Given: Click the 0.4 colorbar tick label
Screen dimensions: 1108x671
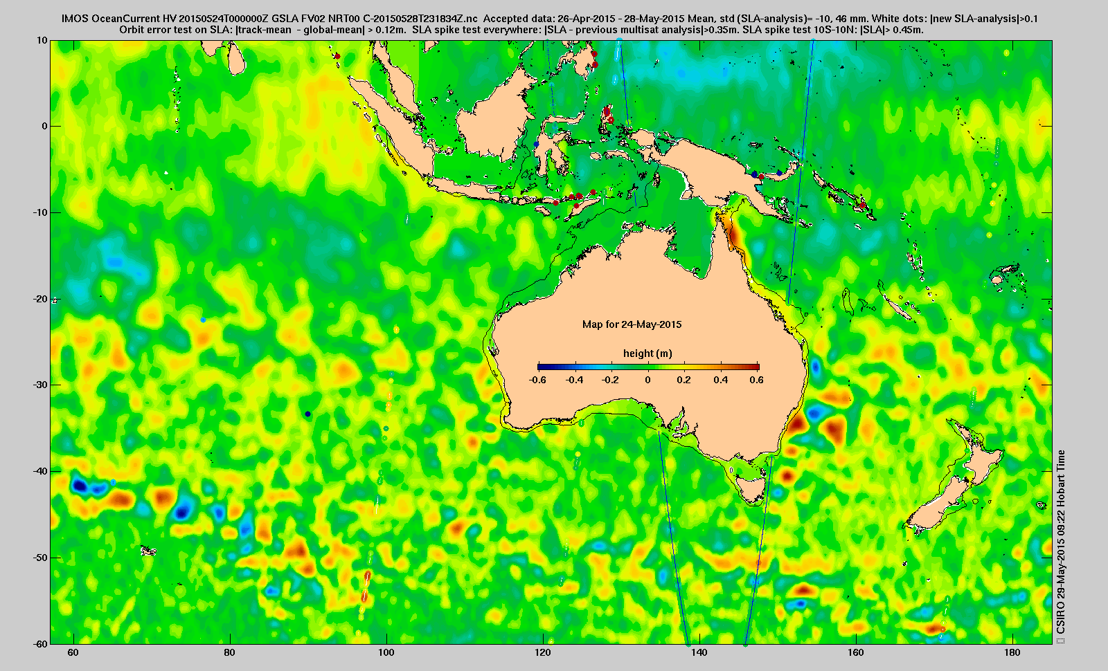Looking at the screenshot, I should pyautogui.click(x=721, y=380).
